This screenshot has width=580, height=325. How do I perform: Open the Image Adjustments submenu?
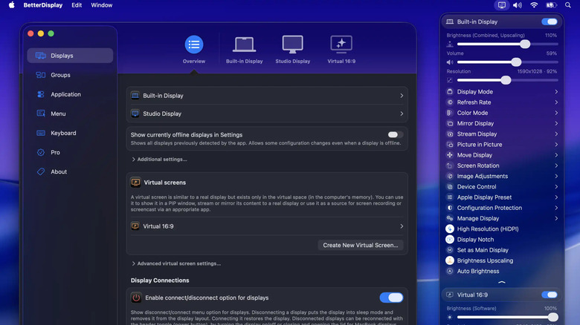click(x=502, y=176)
